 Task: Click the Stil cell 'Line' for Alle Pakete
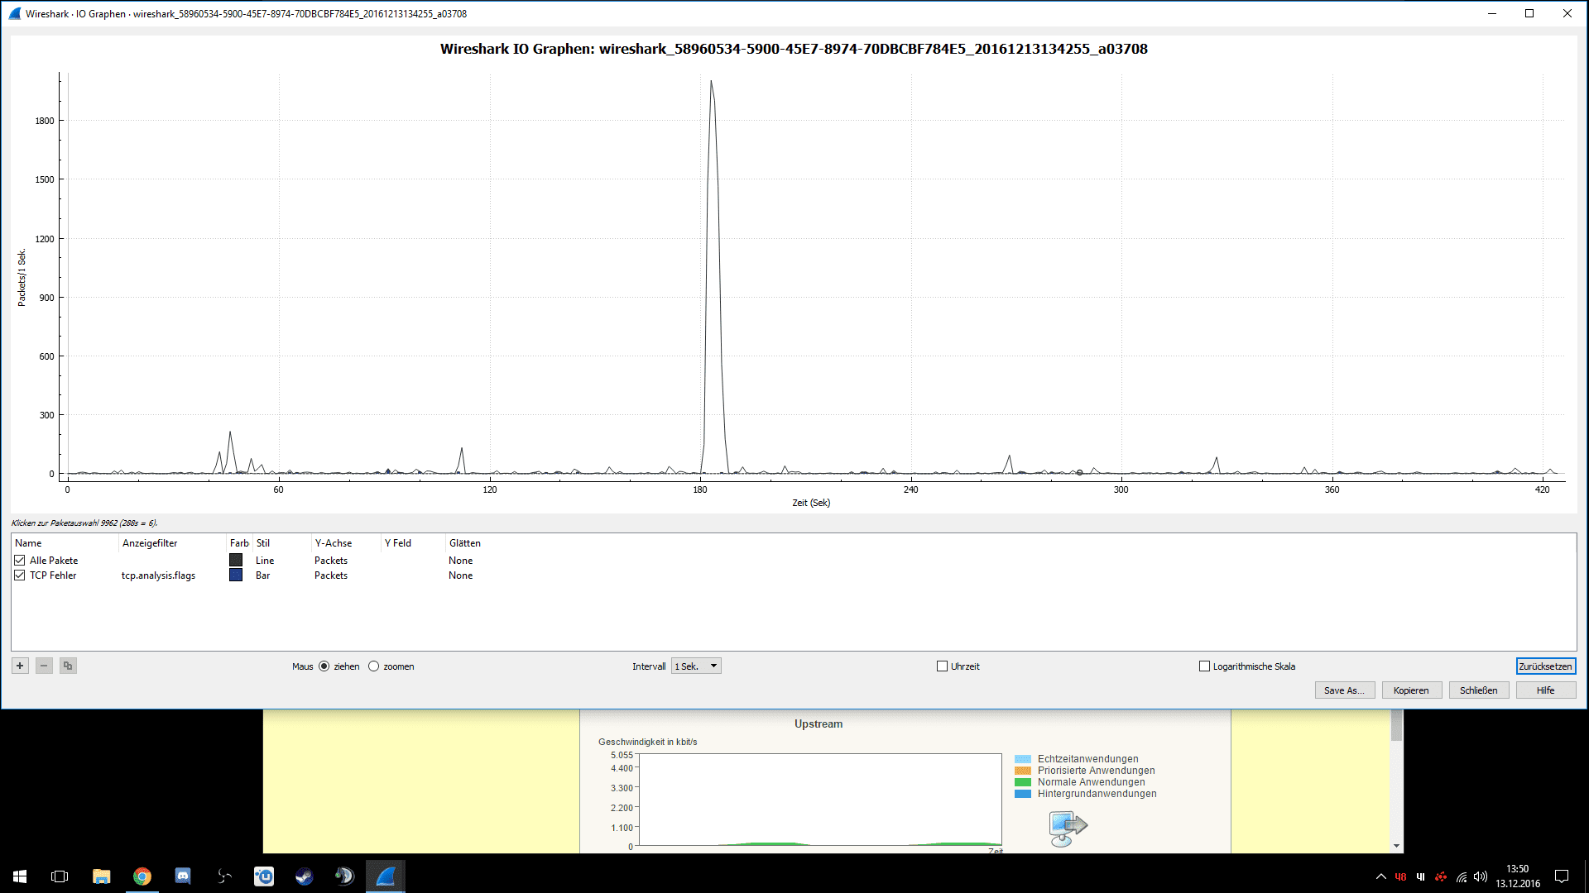point(265,560)
